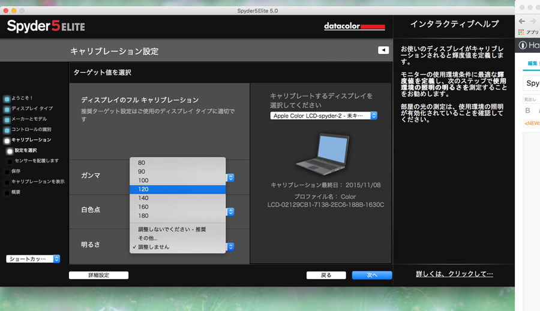Open the 白色点 dropdown arrow
The height and width of the screenshot is (311, 540).
tap(231, 212)
